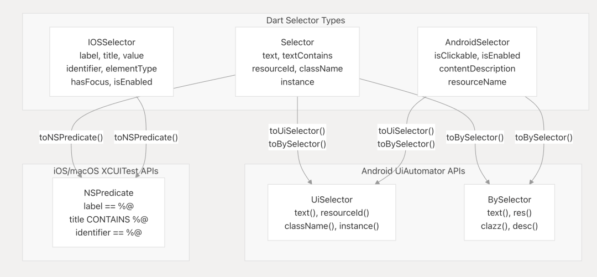Click the rightmost arrowhead entering BySelector
Image resolution: width=597 pixels, height=277 pixels.
531,182
